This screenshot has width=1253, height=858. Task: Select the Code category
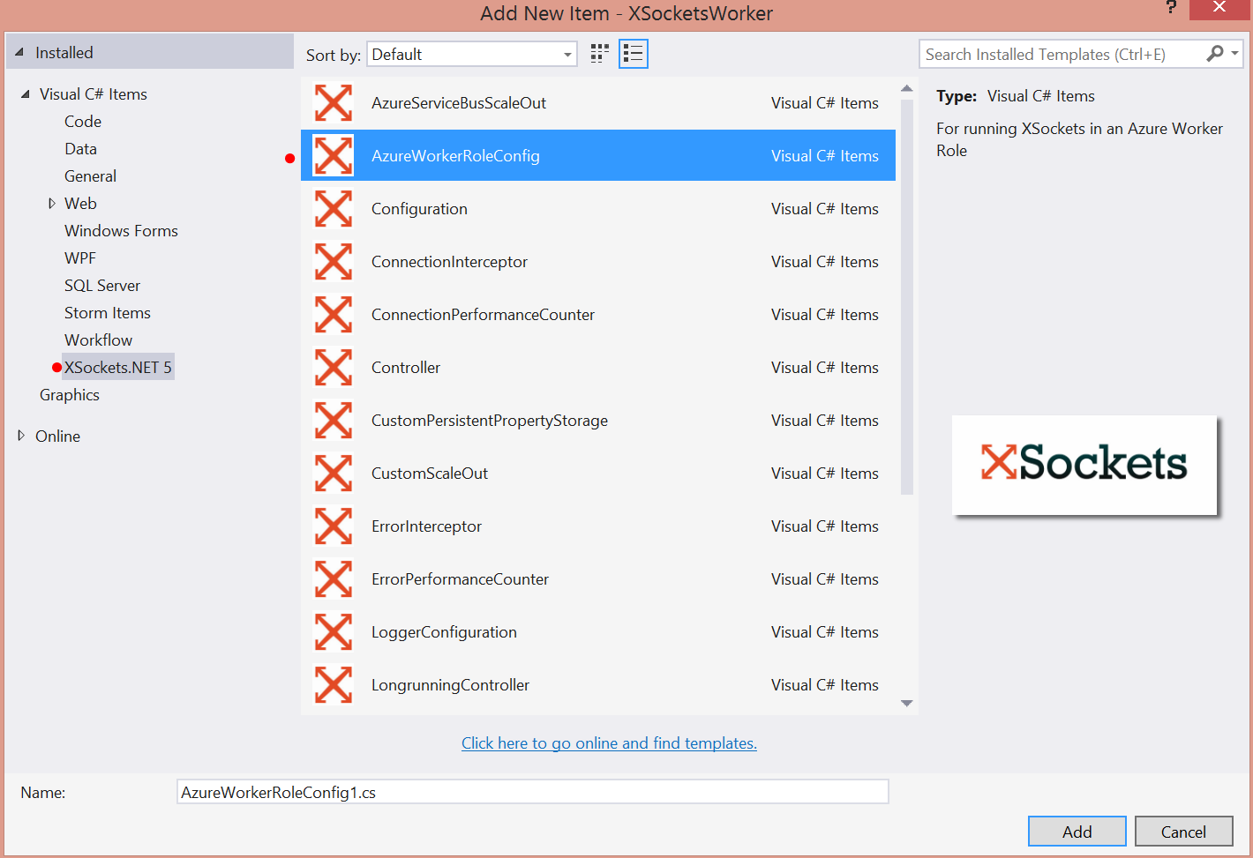[x=83, y=122]
